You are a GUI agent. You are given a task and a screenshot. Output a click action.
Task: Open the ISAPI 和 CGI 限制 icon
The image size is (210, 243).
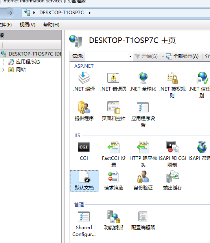tap(172, 147)
